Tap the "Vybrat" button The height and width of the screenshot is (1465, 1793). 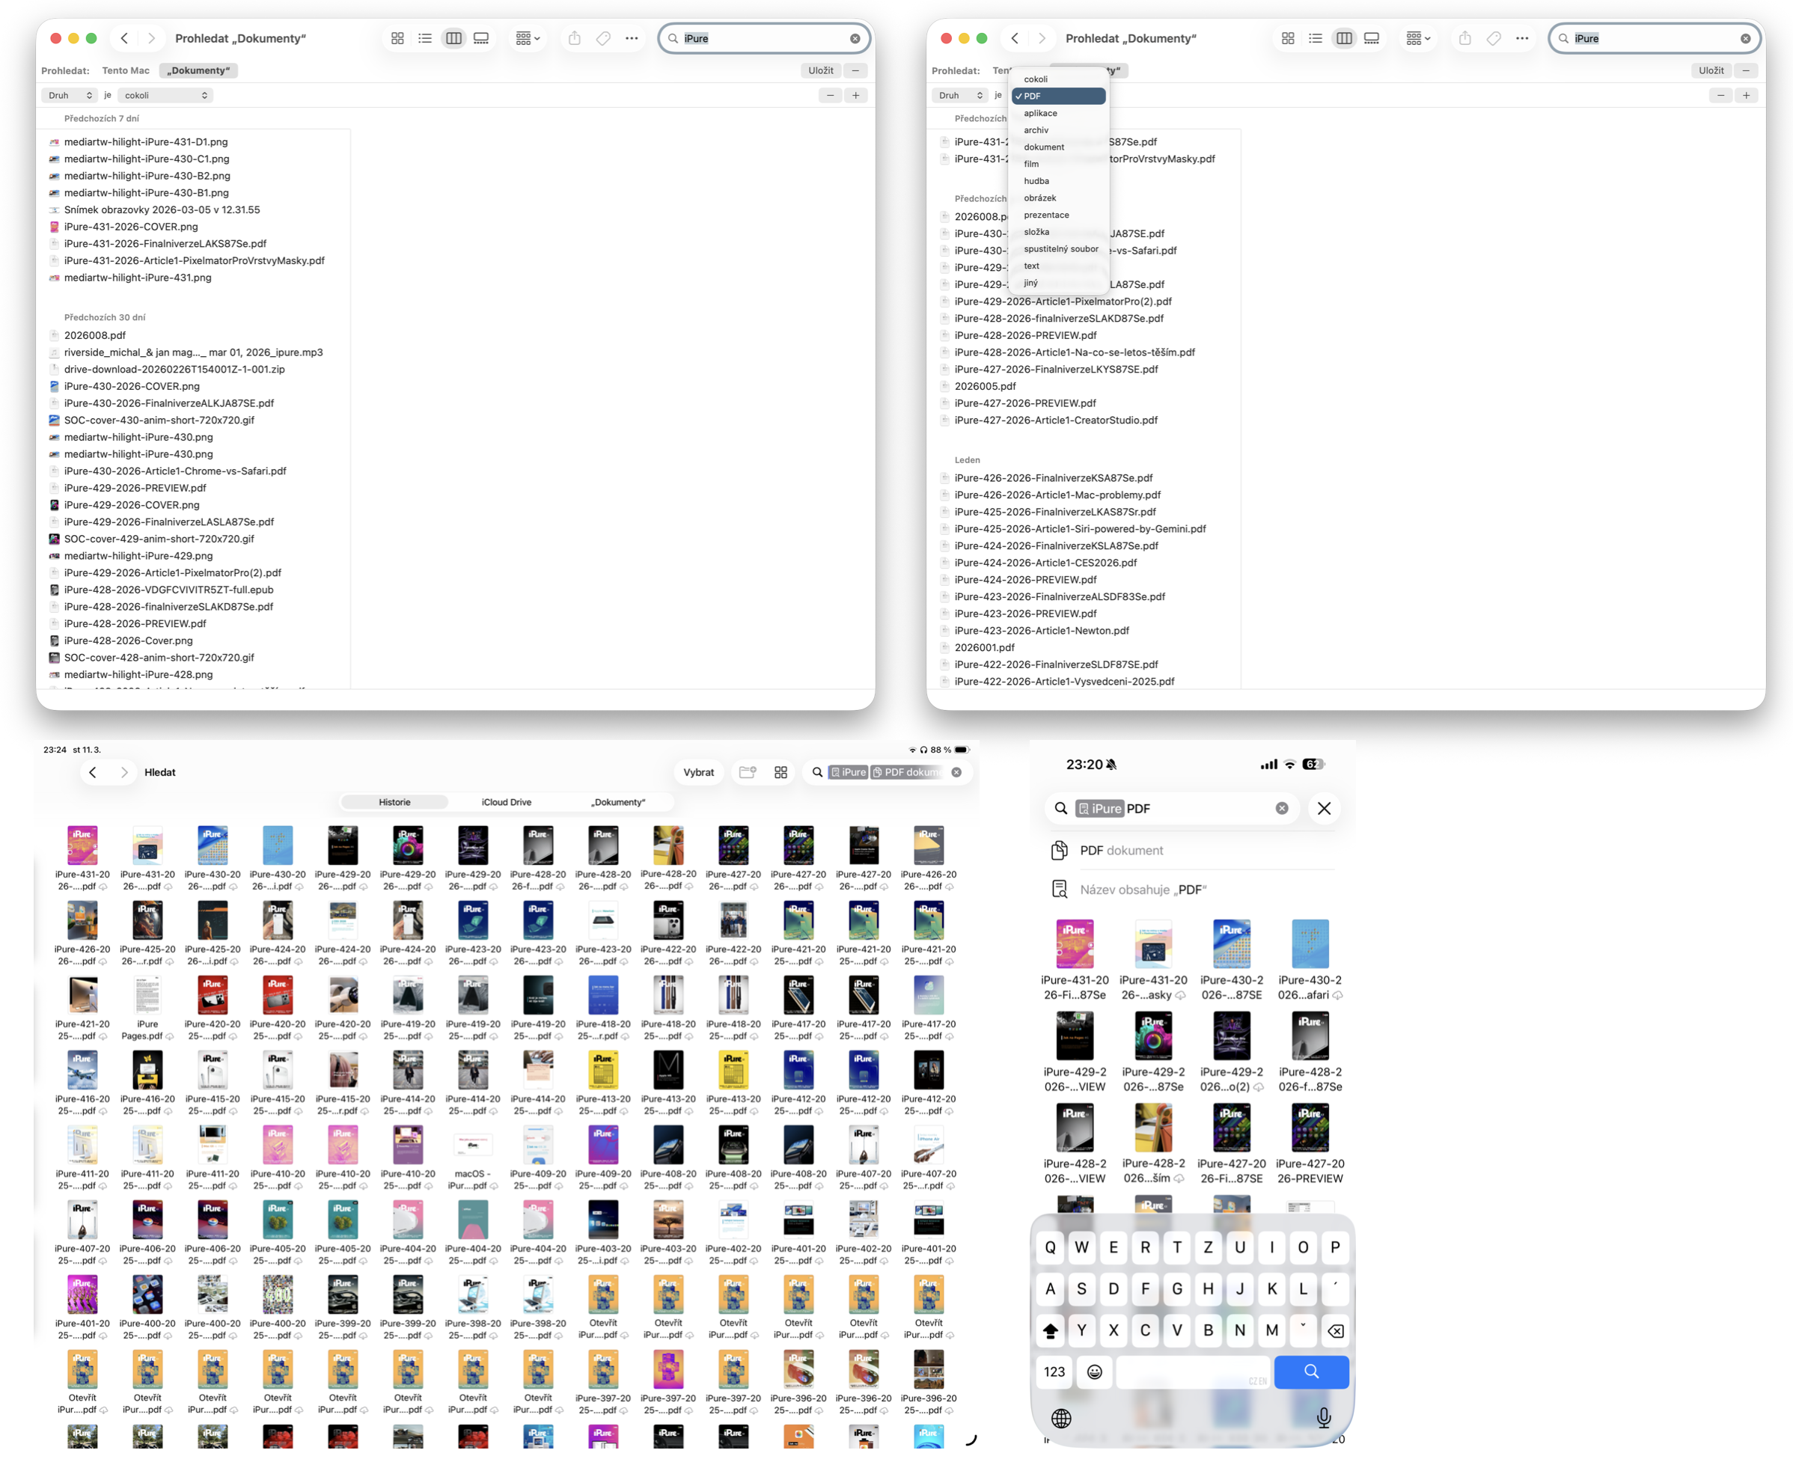pyautogui.click(x=698, y=772)
